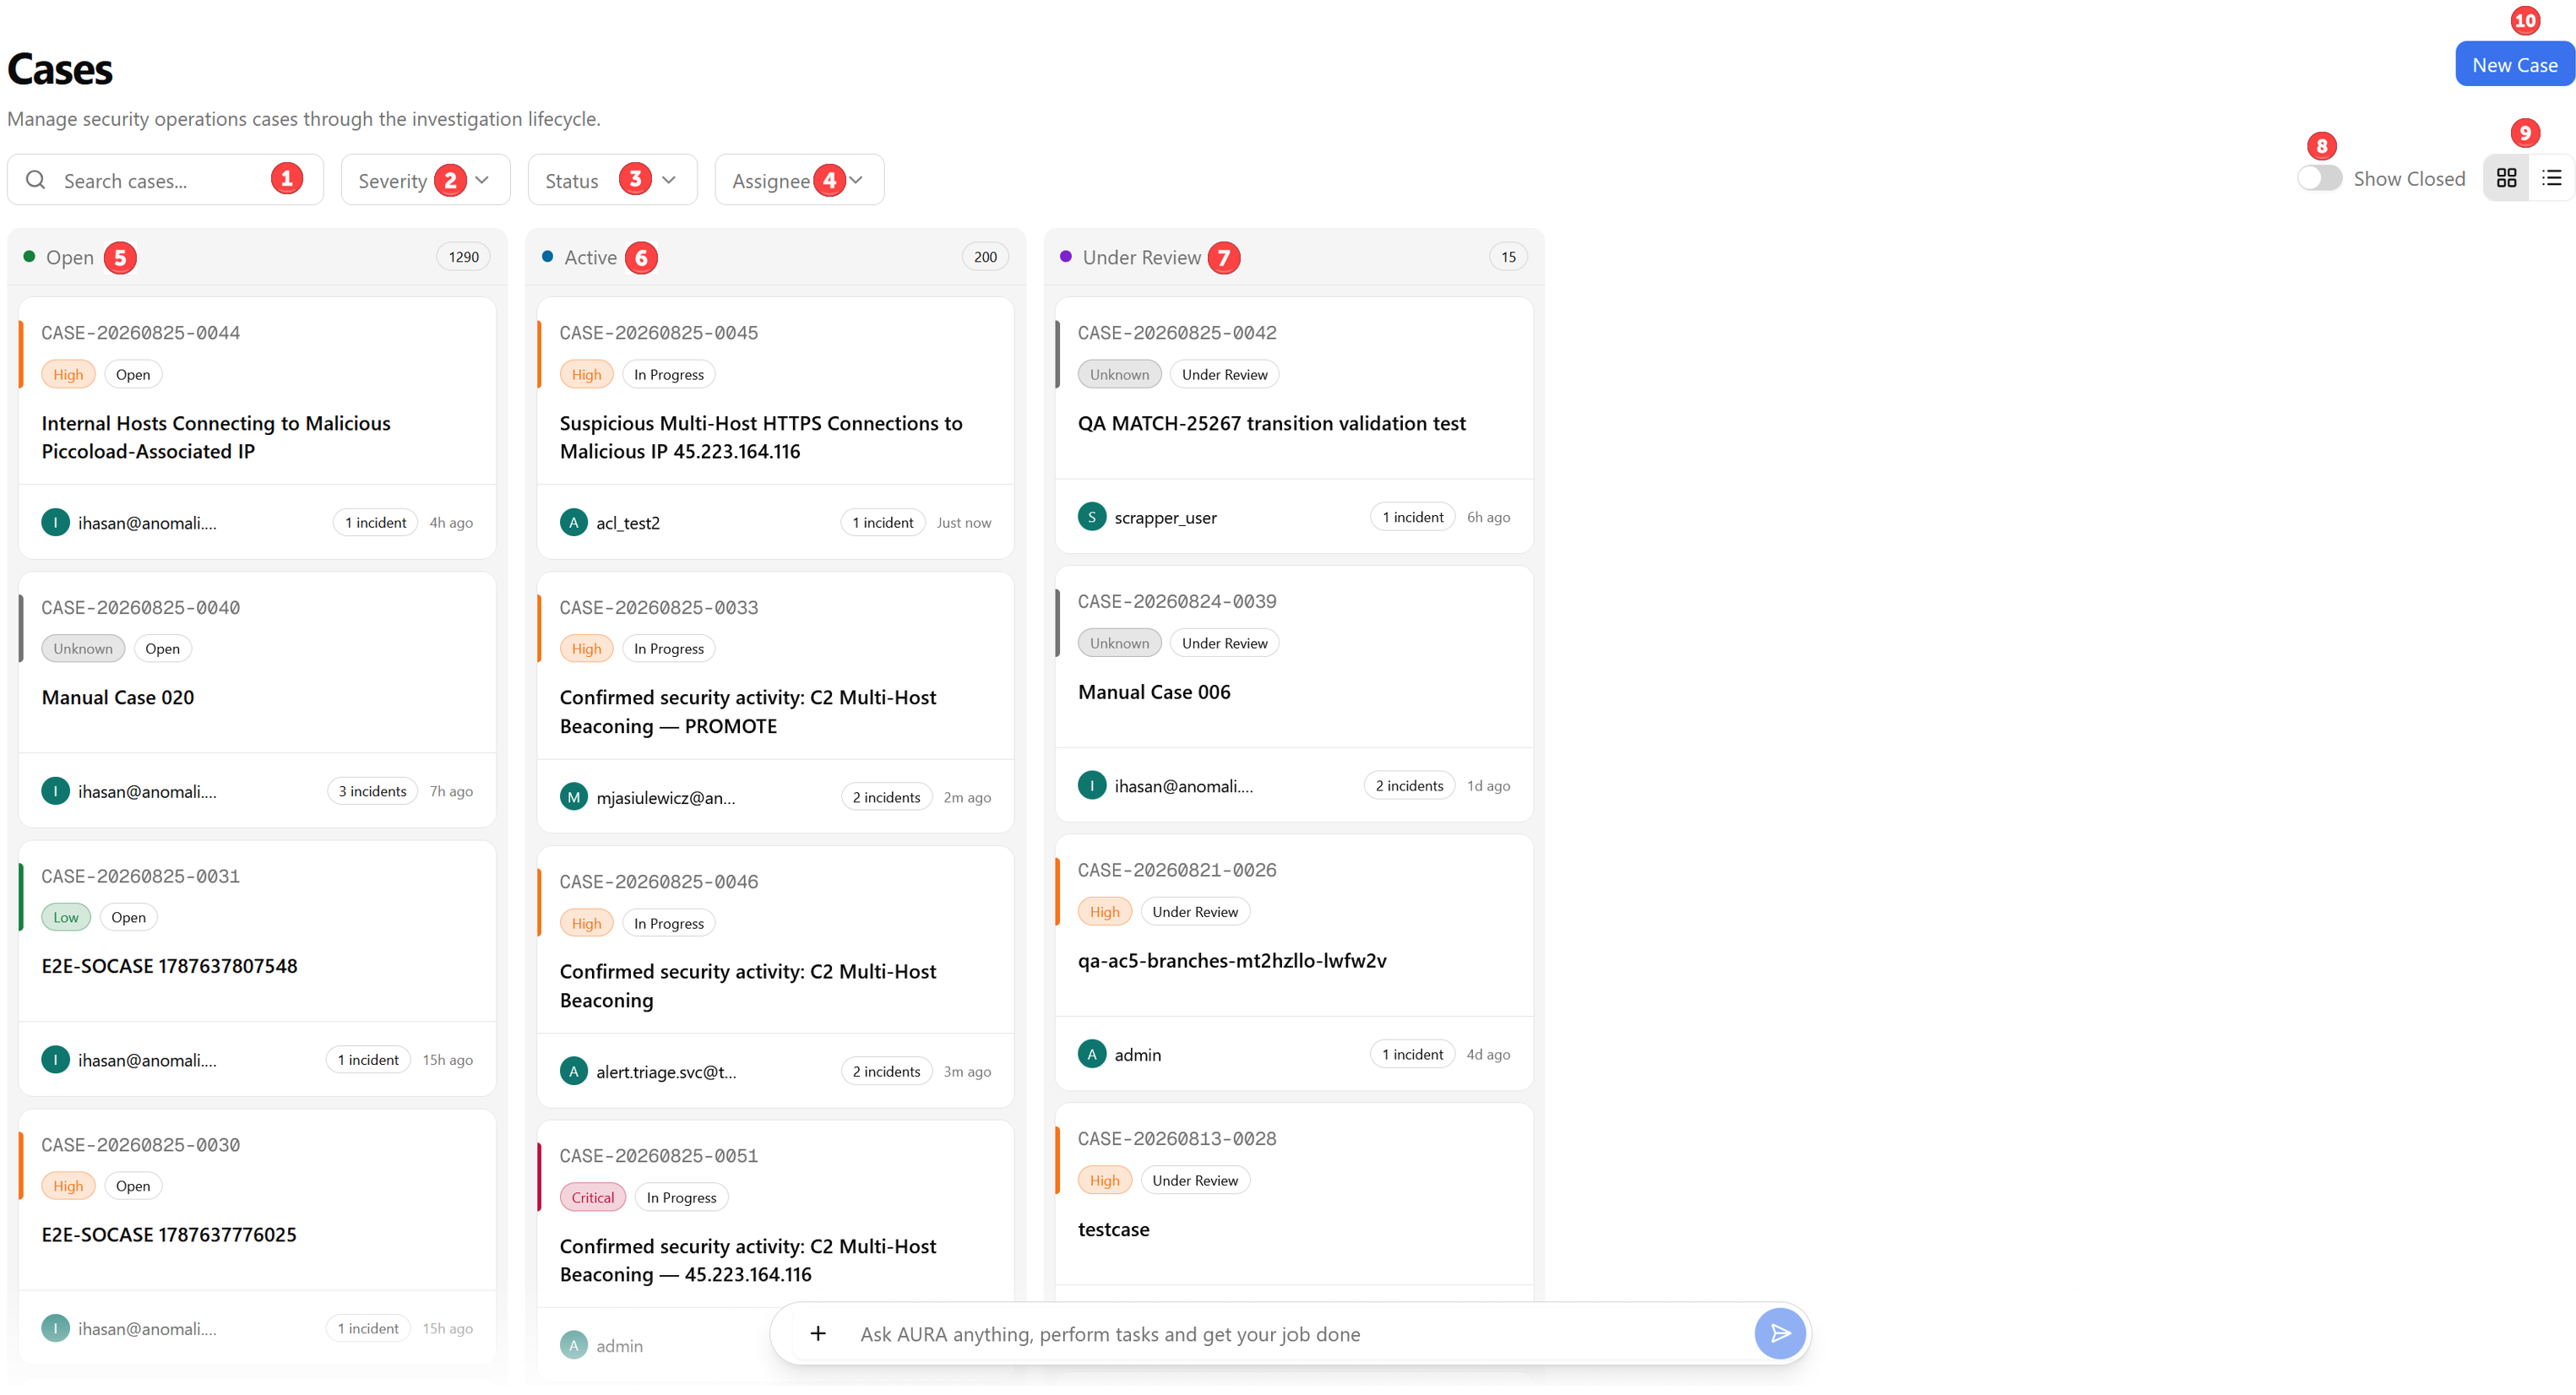Open case CASE-20260825-0045 card
Image resolution: width=2576 pixels, height=1395 pixels.
775,428
